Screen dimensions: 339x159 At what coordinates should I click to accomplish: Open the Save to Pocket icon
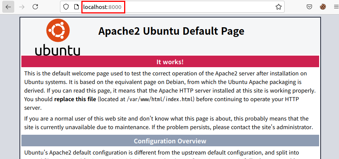click(x=309, y=7)
